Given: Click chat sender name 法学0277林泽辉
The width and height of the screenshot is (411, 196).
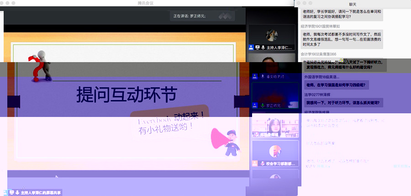Looking at the screenshot, I should tap(317, 95).
